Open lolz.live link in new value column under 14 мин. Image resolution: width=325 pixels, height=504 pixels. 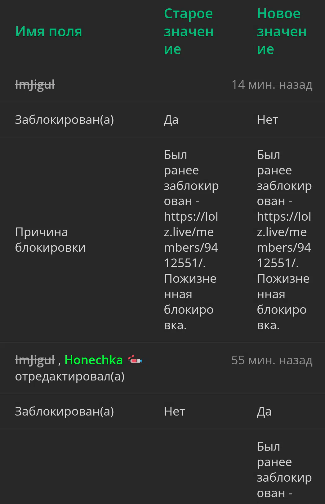coord(284,240)
